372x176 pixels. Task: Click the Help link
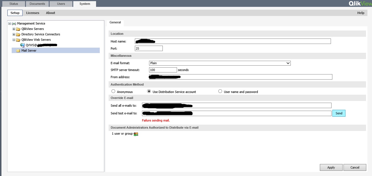point(361,13)
